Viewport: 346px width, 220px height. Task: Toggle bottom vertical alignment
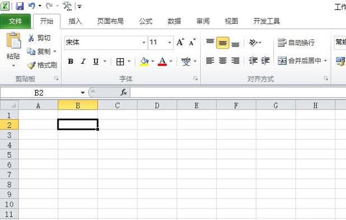235,44
